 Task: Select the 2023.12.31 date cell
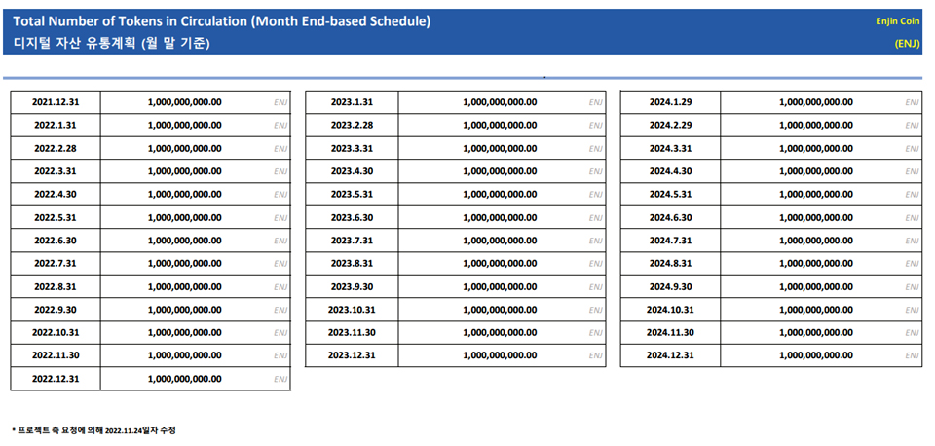click(x=352, y=355)
